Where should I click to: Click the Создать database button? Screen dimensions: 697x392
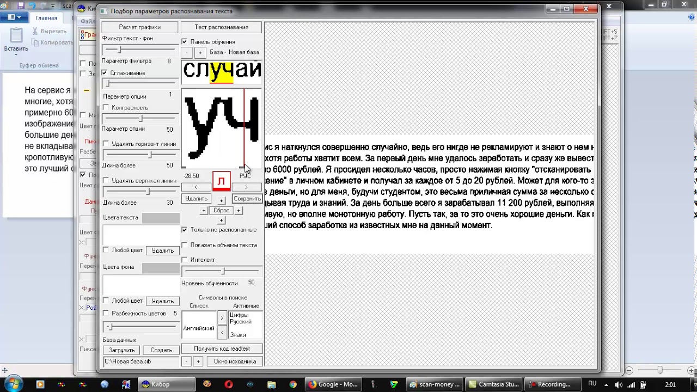161,350
